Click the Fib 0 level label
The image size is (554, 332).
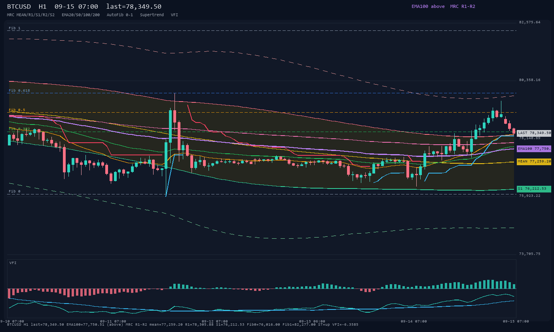(15, 191)
